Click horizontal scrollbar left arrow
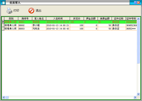The height and width of the screenshot is (101, 142). click(x=4, y=97)
